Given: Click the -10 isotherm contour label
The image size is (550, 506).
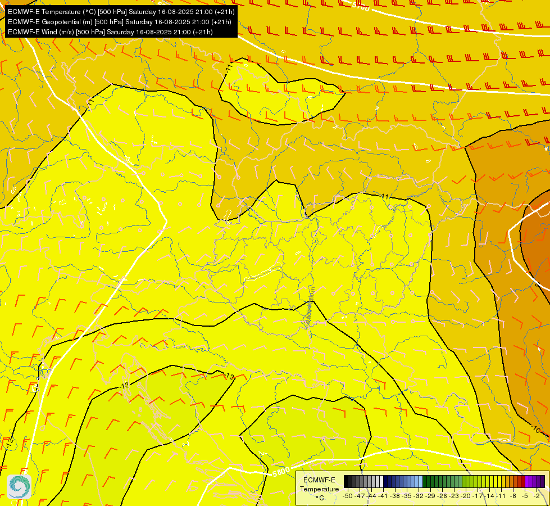Looking at the screenshot, I should pyautogui.click(x=535, y=429).
